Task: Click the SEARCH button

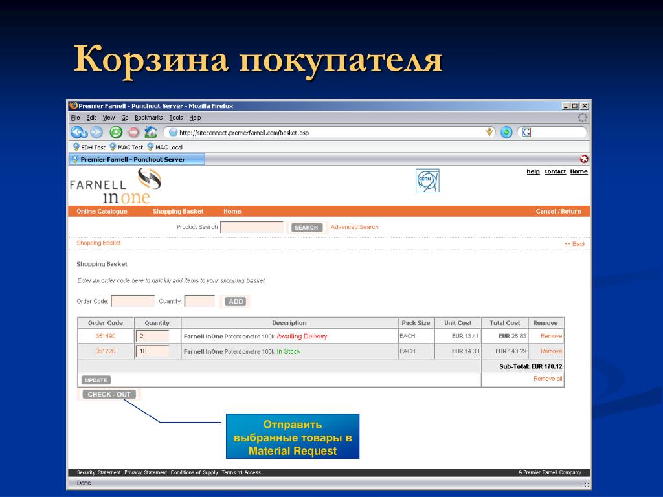Action: [x=306, y=227]
